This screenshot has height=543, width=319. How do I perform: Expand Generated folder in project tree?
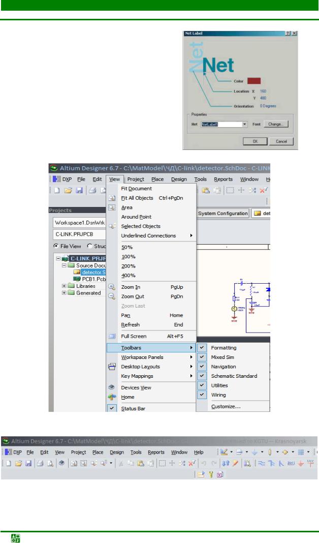(64, 293)
